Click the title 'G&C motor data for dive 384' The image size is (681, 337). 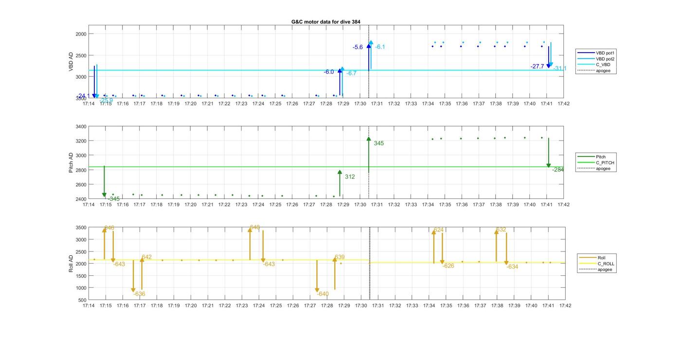tap(326, 22)
